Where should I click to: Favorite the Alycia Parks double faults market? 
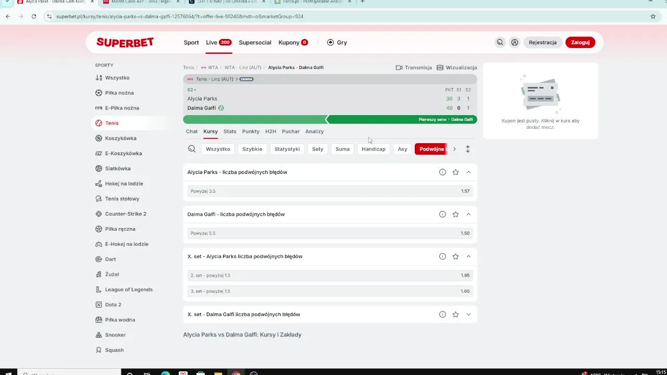pos(455,172)
